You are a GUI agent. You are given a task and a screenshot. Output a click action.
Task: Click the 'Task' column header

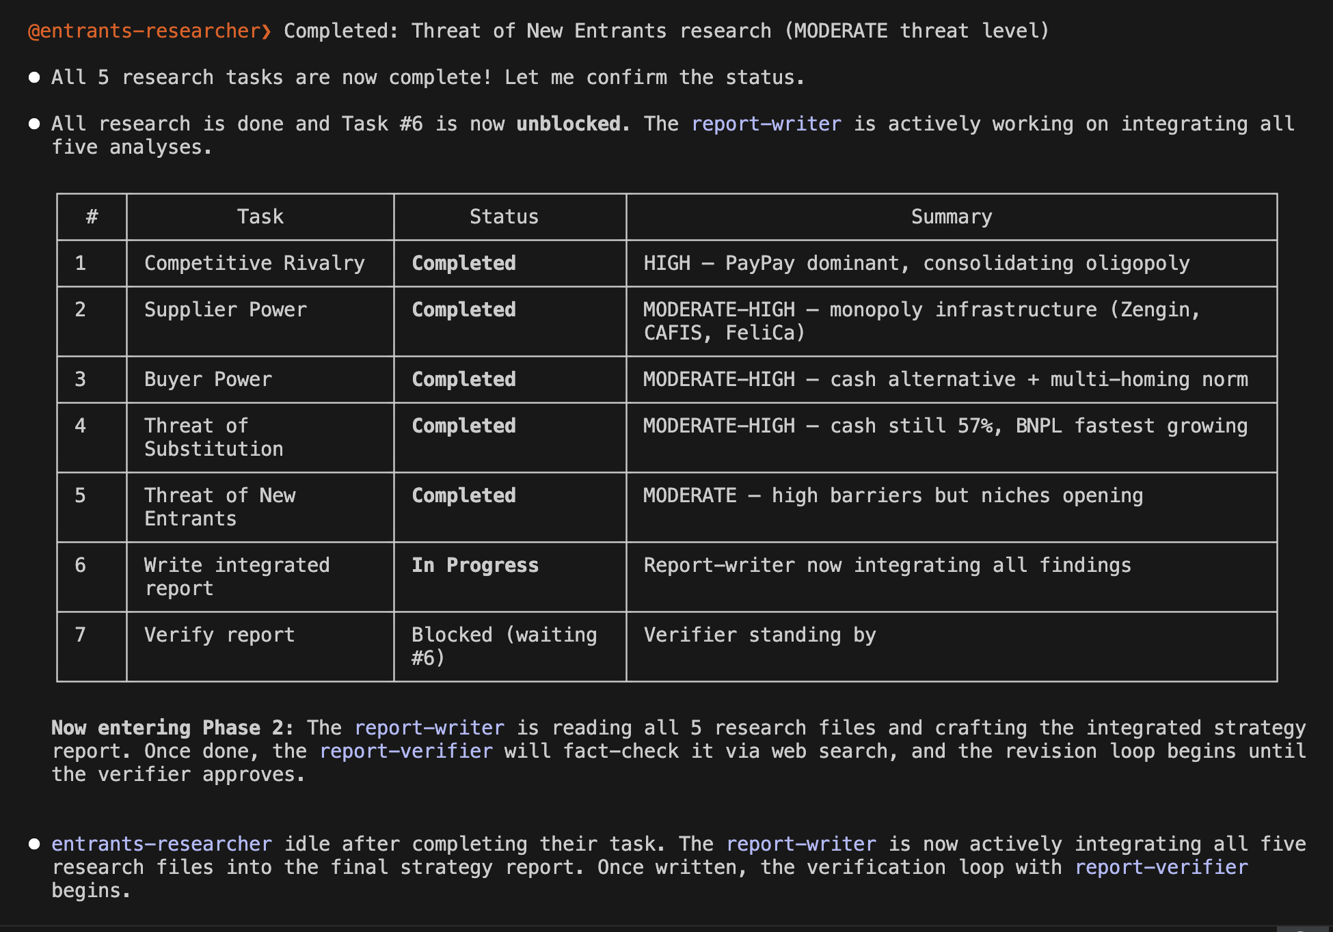[x=260, y=217]
